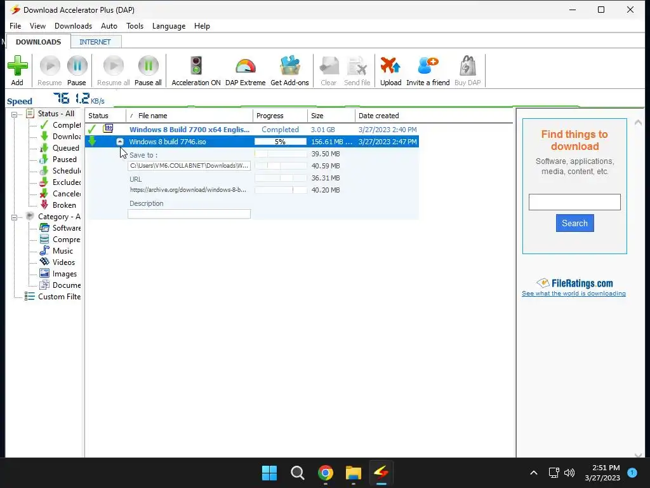Screen dimensions: 650x488
Task: Click the Get Add-ons puzzle icon
Action: pos(289,66)
